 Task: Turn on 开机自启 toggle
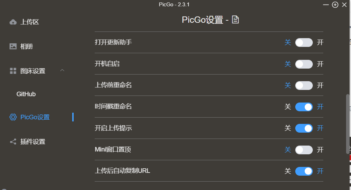coord(304,64)
